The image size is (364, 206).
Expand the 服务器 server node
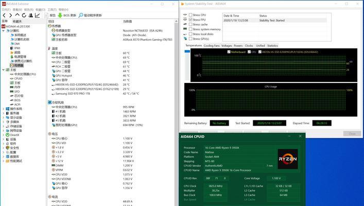tap(3, 113)
